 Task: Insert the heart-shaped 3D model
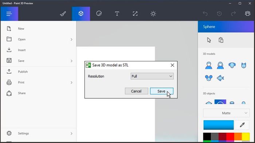(209, 78)
